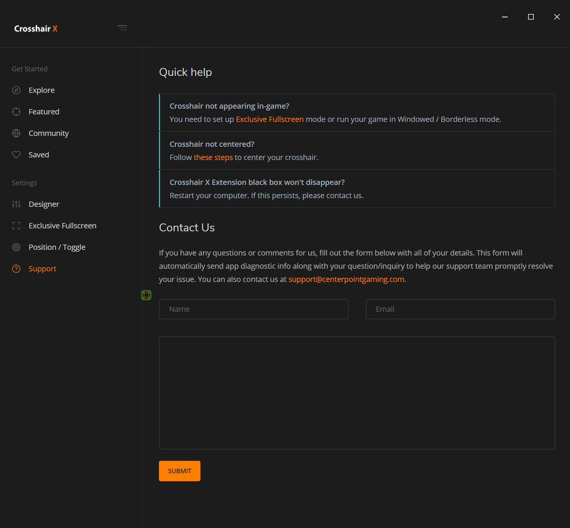The image size is (570, 528).
Task: Click inside the large message text area
Action: 357,393
